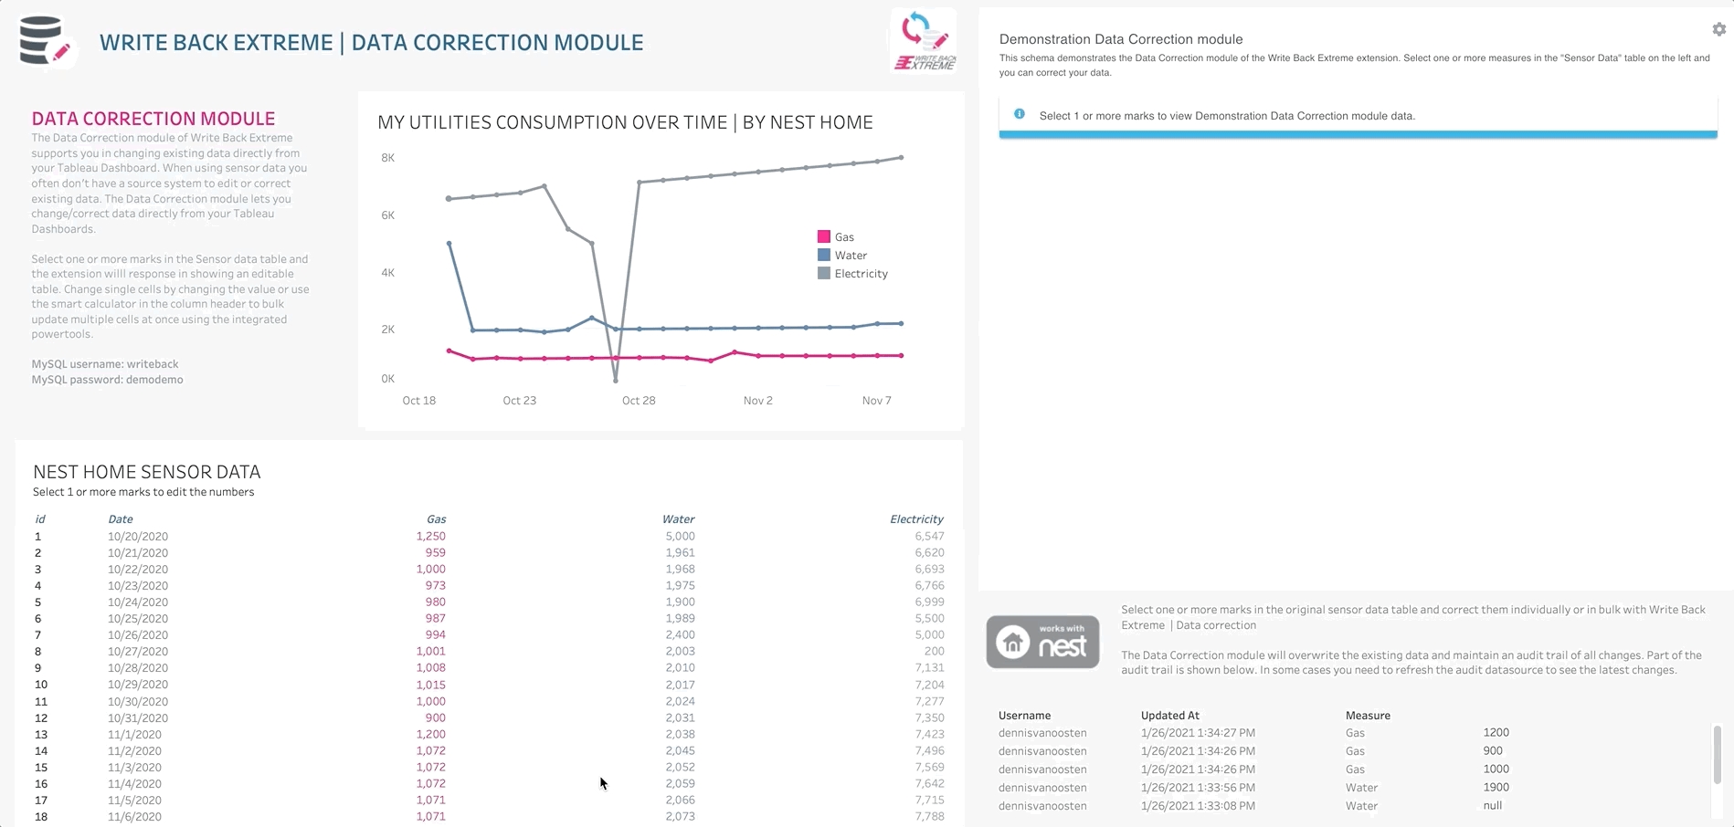
Task: Click the audit trail vertical scrollbar
Action: 1717,754
